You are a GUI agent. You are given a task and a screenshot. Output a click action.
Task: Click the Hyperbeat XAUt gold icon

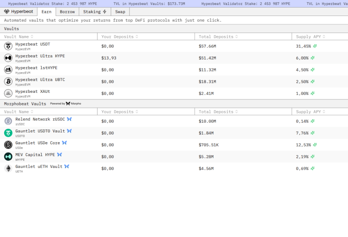click(x=8, y=93)
